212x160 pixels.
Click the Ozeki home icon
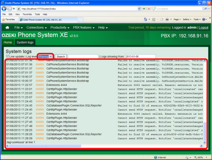coord(7,27)
